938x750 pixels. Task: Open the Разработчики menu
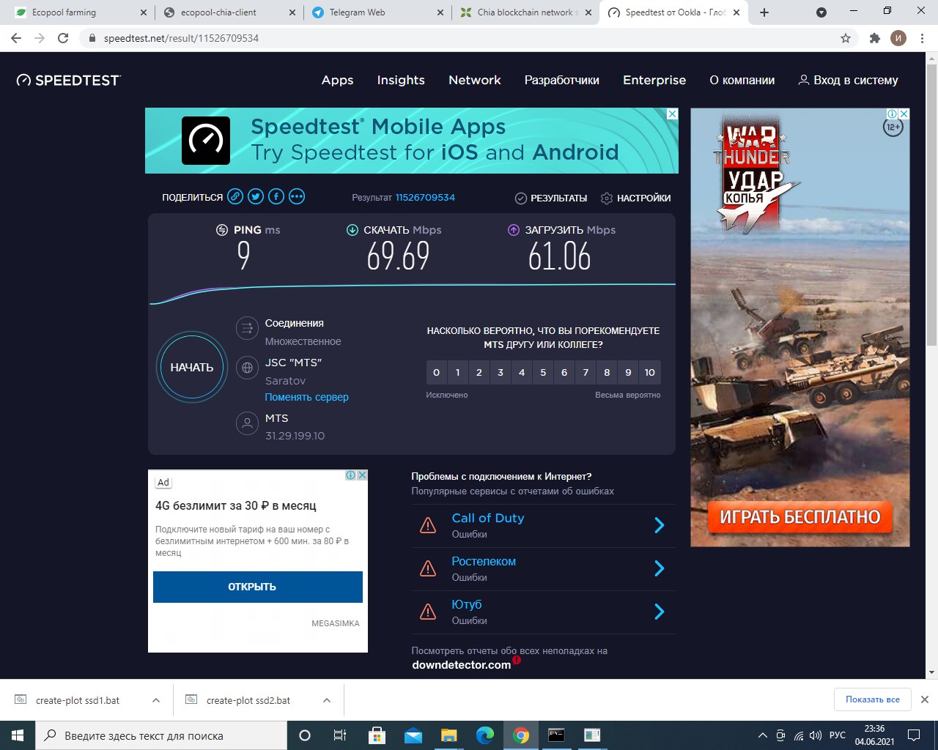[562, 81]
